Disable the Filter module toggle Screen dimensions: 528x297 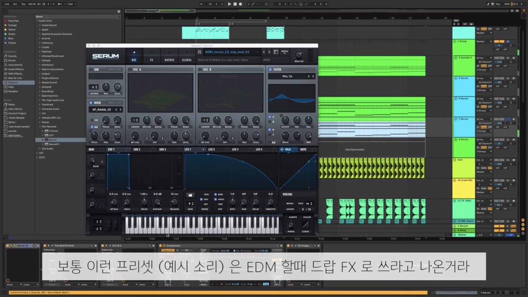[x=270, y=70]
